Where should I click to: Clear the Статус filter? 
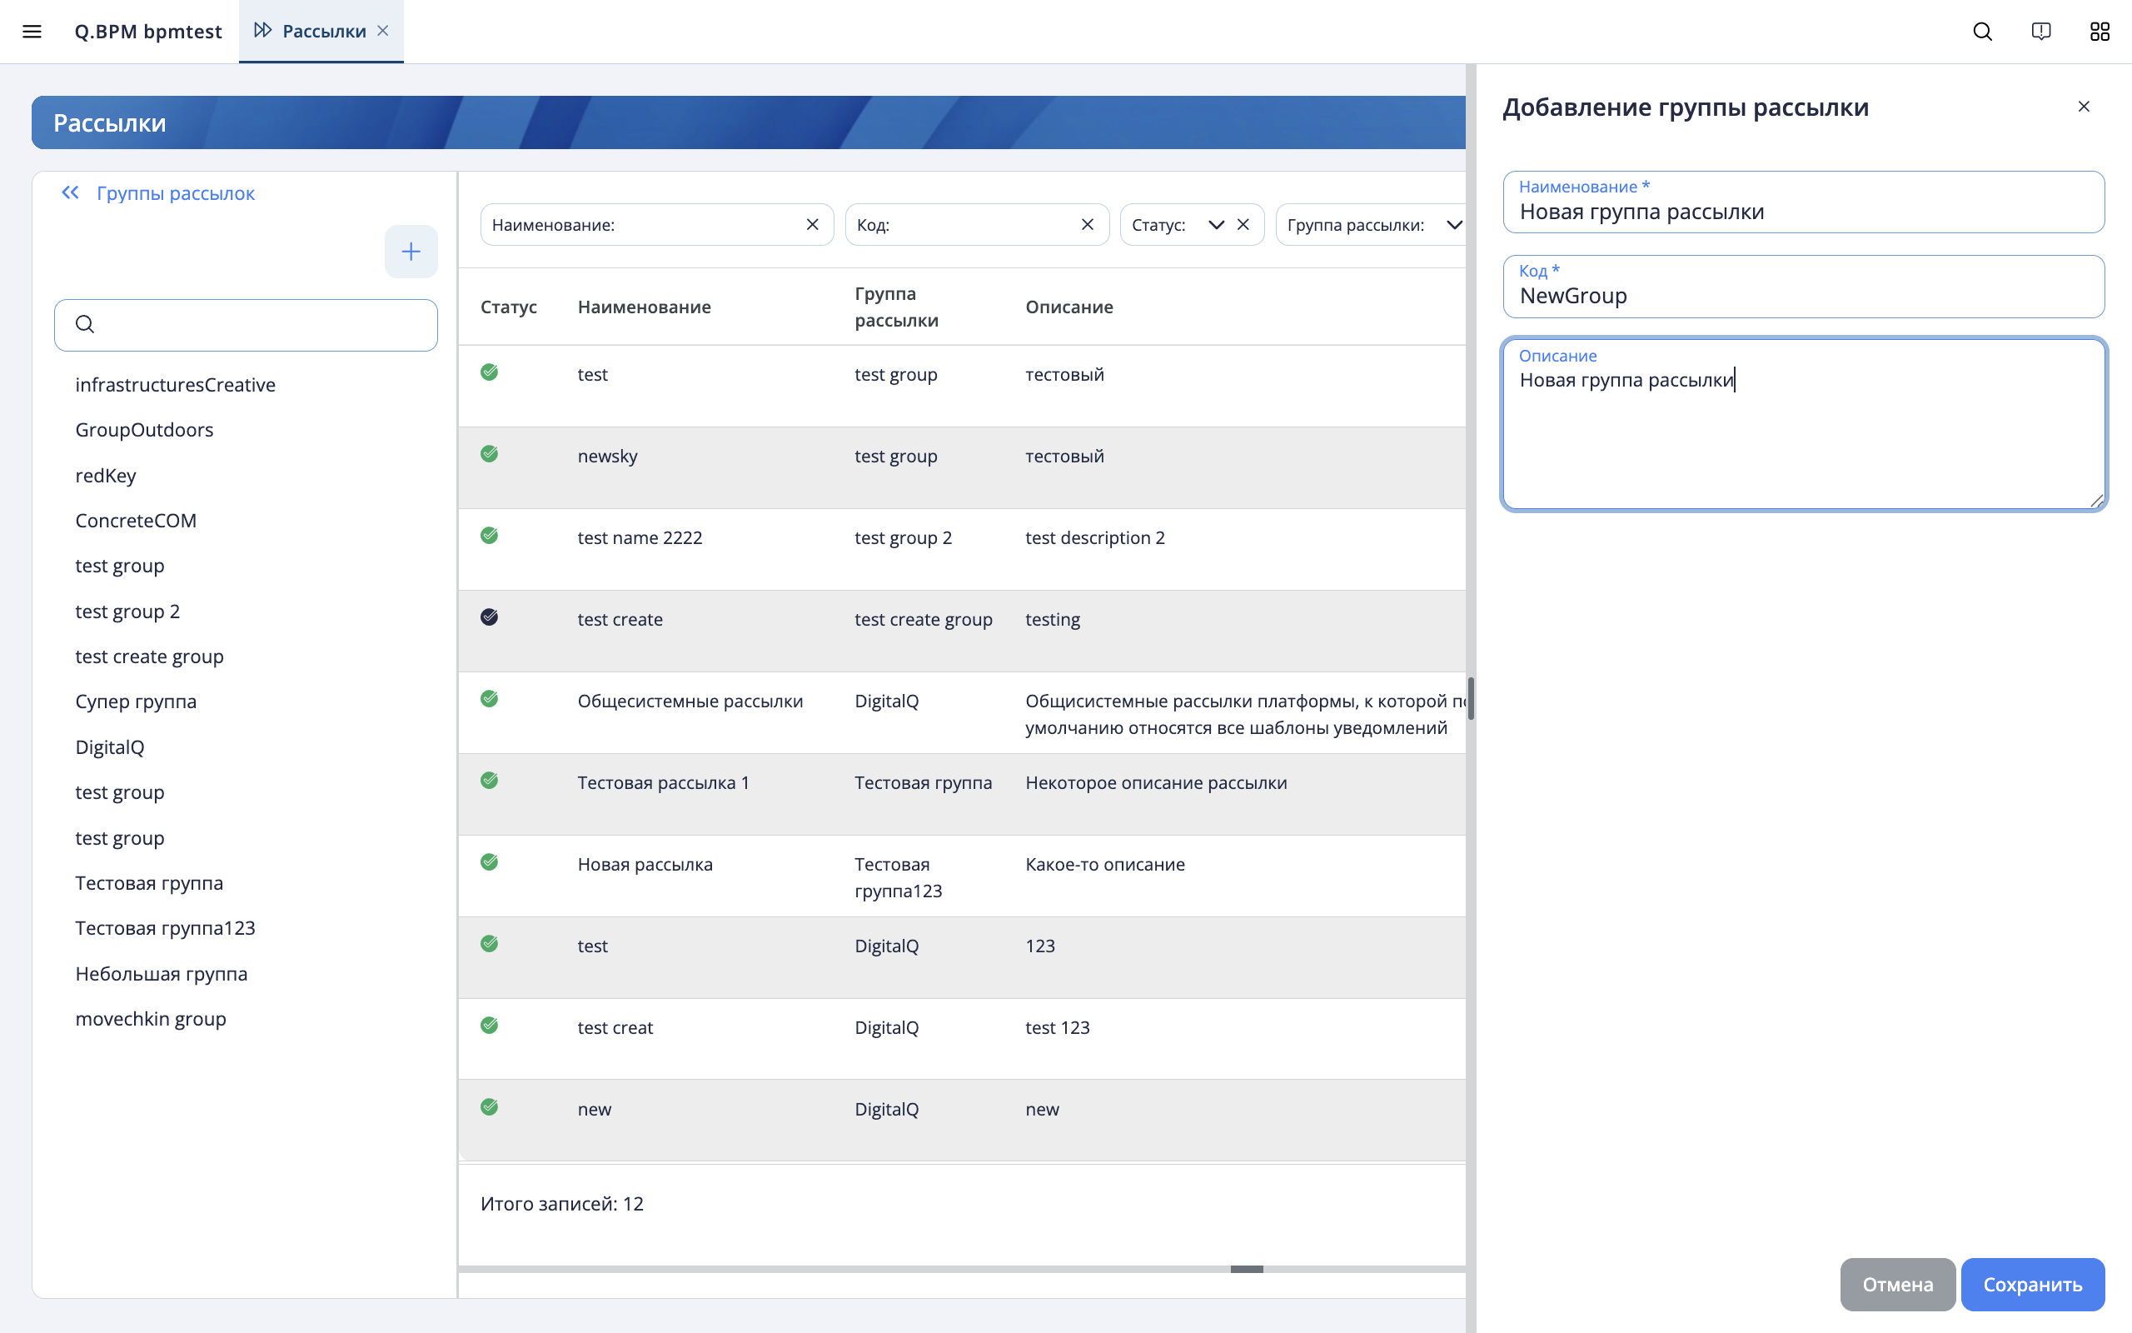pyautogui.click(x=1243, y=225)
